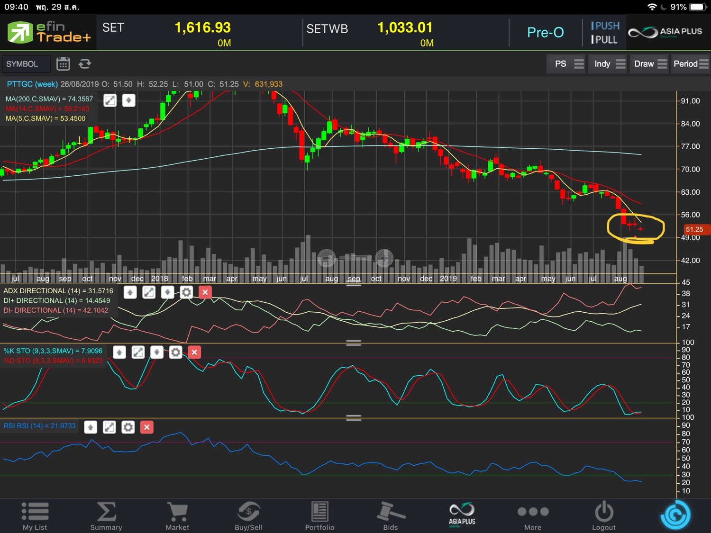Remove the RSI indicator

(147, 427)
